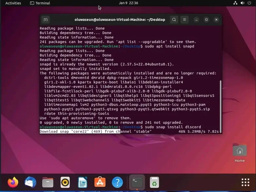This screenshot has width=256, height=192.
Task: Open the Activities overview
Action: click(13, 3)
